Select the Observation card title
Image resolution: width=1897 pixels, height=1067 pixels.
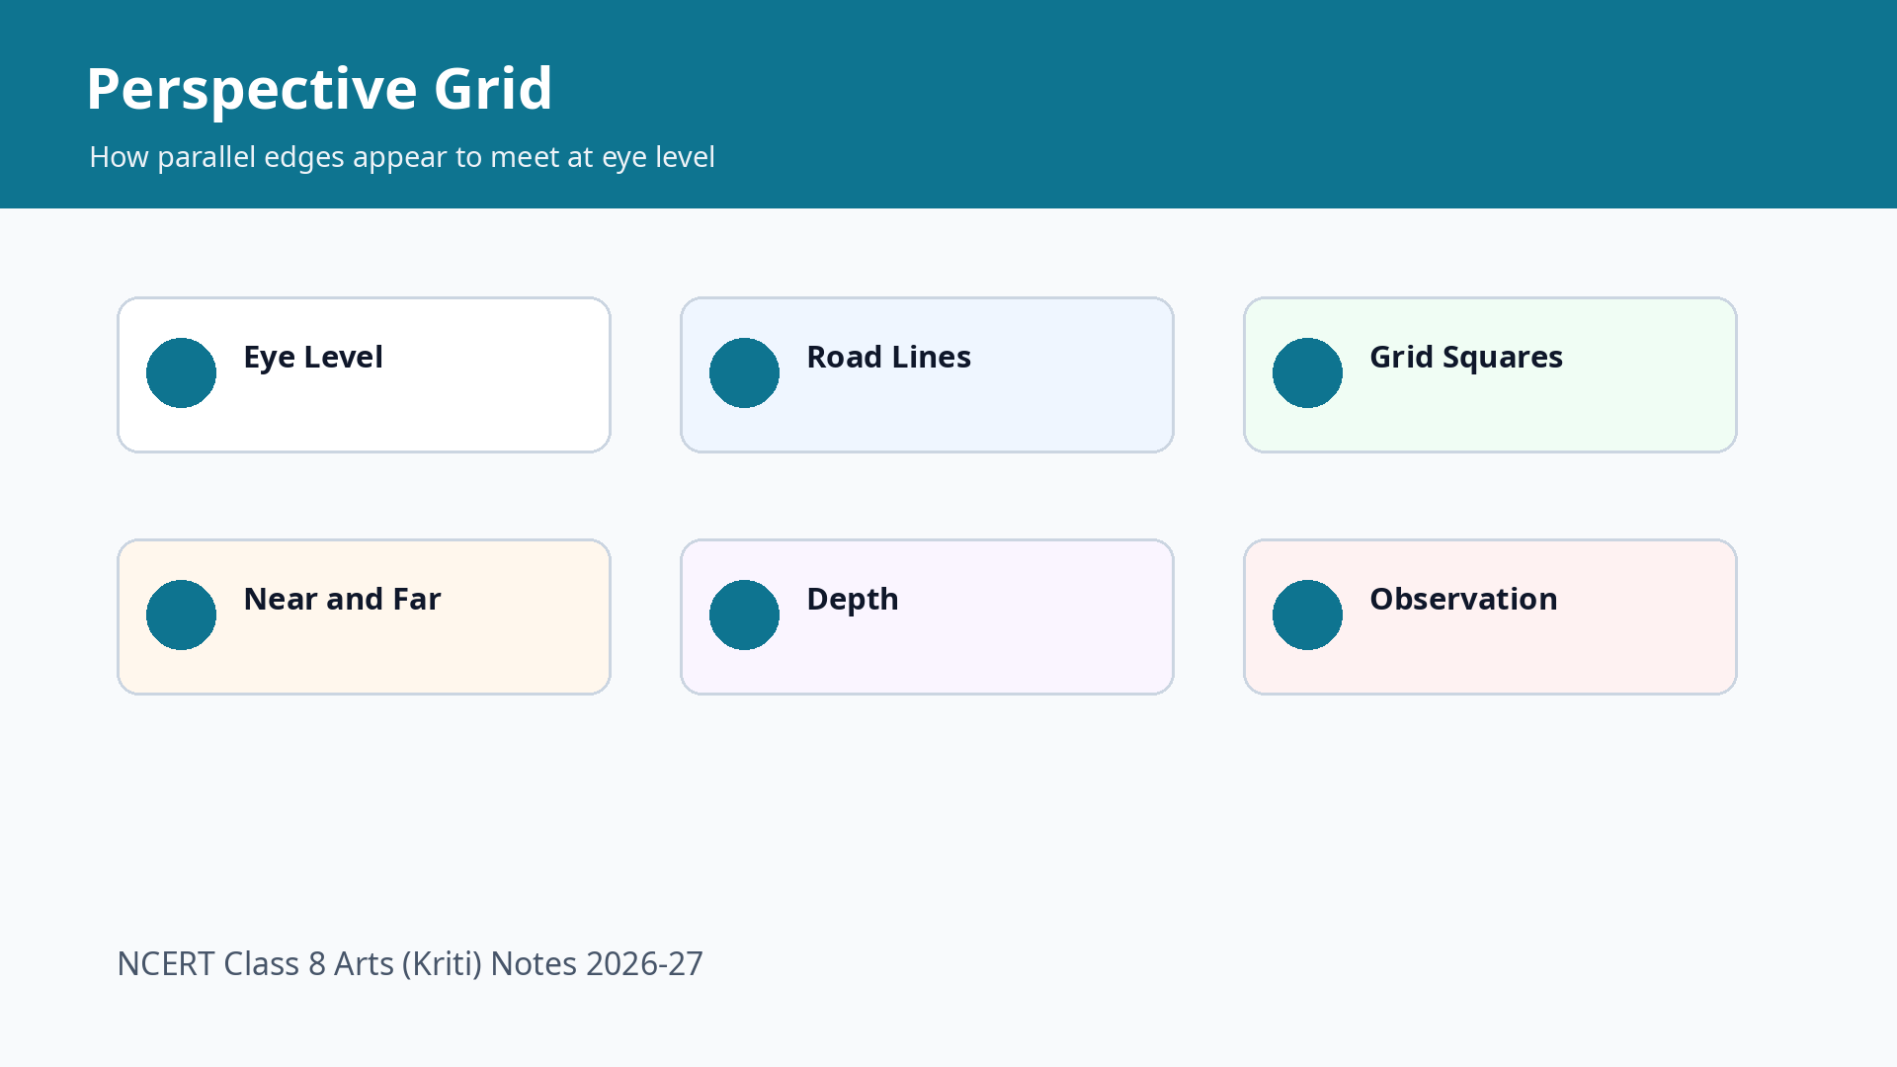(x=1463, y=599)
